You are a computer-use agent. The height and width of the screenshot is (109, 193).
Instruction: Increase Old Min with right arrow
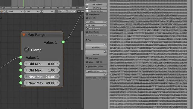tap(57, 64)
